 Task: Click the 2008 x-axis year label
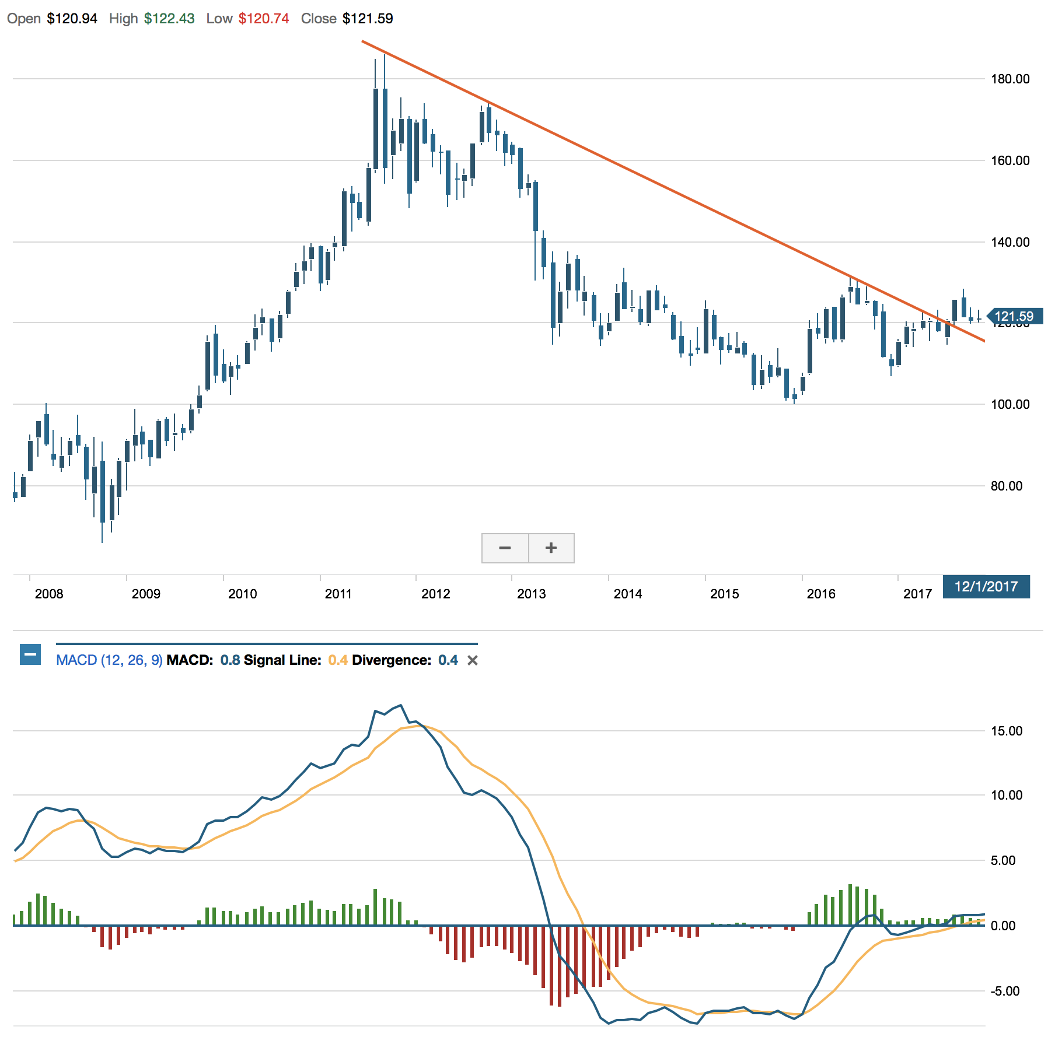coord(49,594)
